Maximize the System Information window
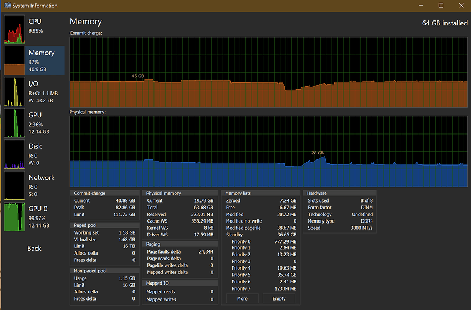This screenshot has width=471, height=310. coord(441,6)
